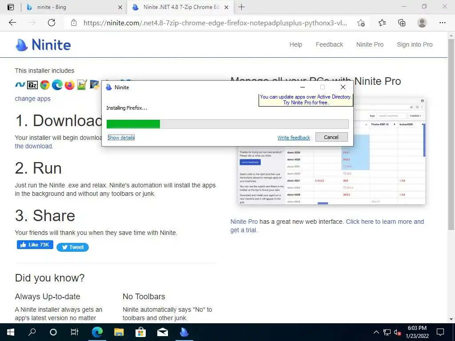Refresh the Ninite page
The height and width of the screenshot is (341, 455).
click(52, 23)
